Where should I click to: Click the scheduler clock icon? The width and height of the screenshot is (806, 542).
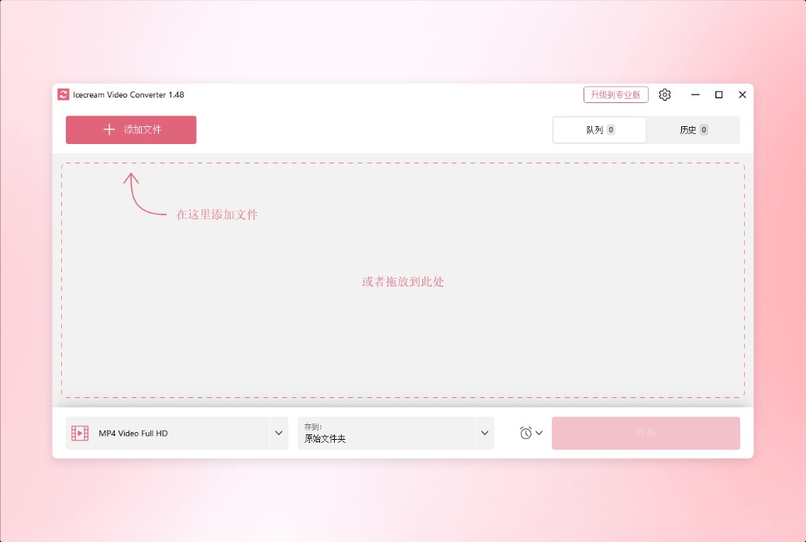[x=525, y=433]
